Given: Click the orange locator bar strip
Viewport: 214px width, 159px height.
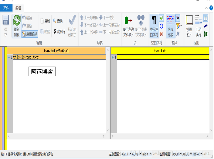Looking at the screenshot, I should pyautogui.click(x=1, y=99).
